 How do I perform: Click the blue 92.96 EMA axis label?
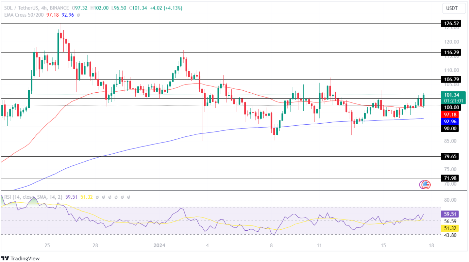[450, 121]
